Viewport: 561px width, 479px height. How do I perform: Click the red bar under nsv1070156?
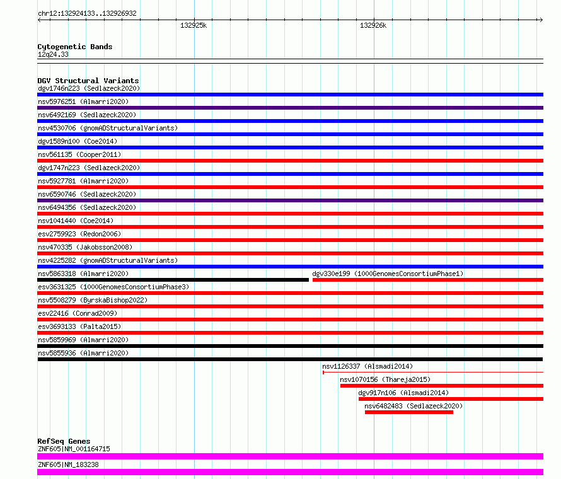[x=442, y=386]
